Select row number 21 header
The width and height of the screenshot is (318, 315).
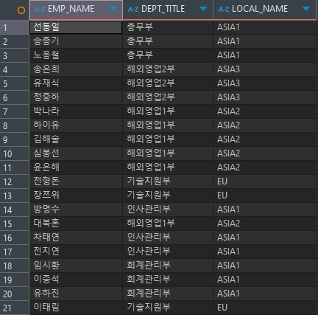point(15,308)
